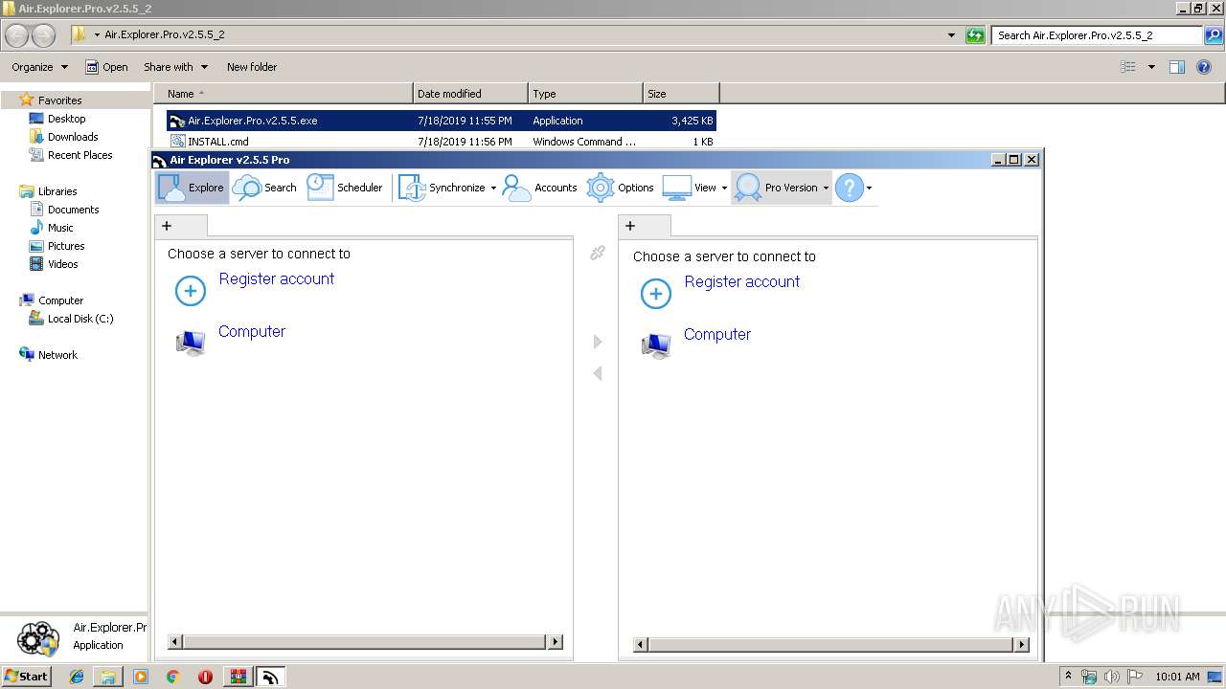
Task: Click the copy-to-left arrow between panes
Action: point(598,373)
